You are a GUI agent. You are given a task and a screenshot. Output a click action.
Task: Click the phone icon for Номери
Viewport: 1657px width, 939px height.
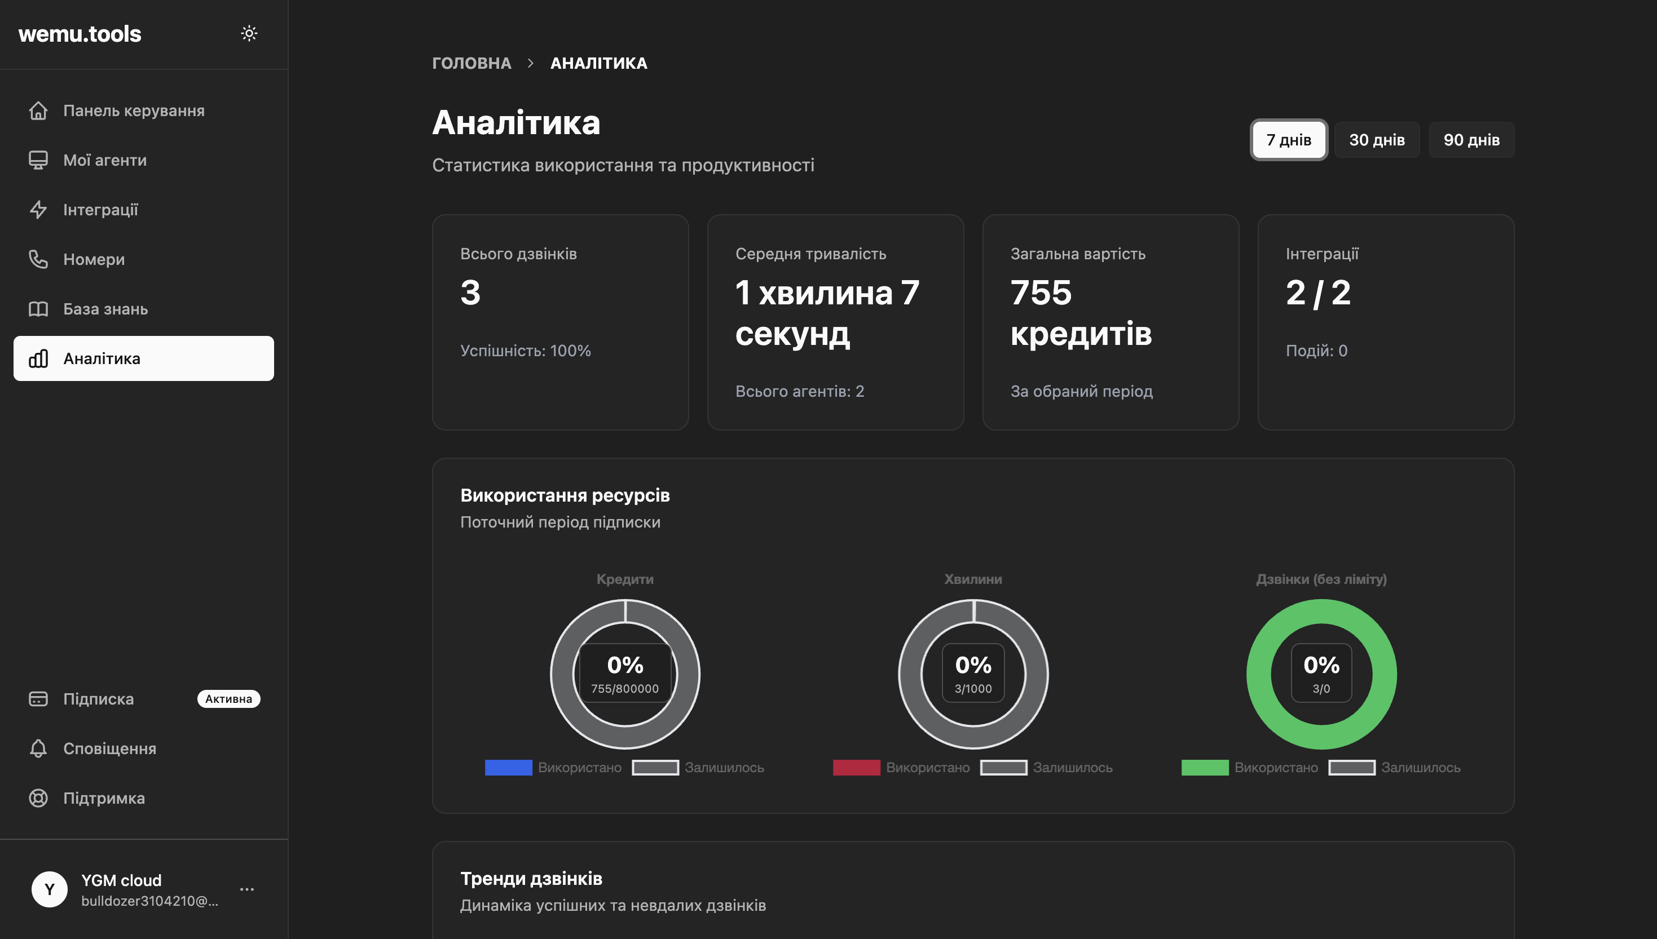click(x=39, y=259)
